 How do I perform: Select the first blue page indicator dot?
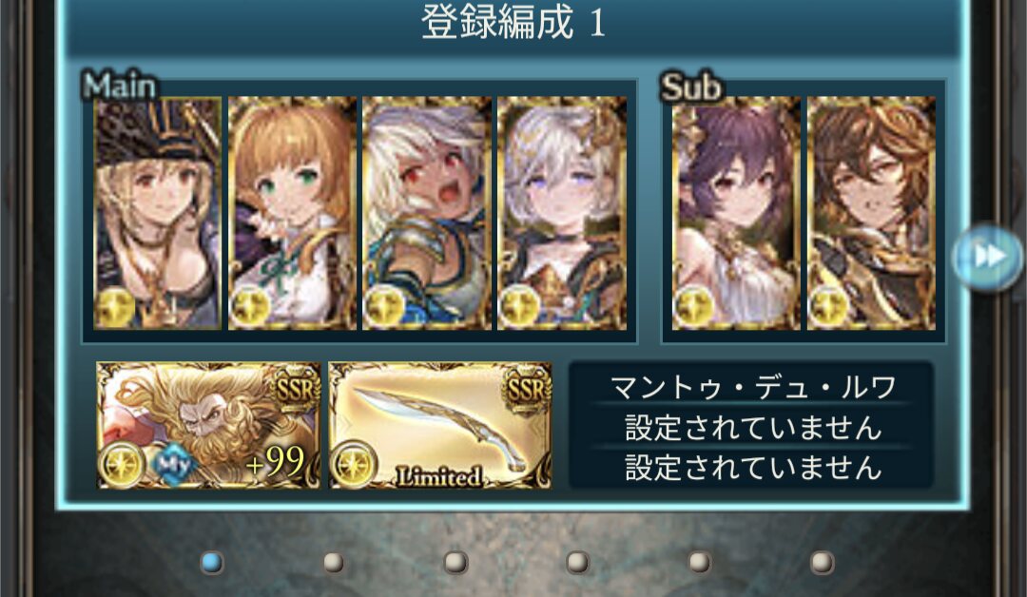pyautogui.click(x=211, y=563)
